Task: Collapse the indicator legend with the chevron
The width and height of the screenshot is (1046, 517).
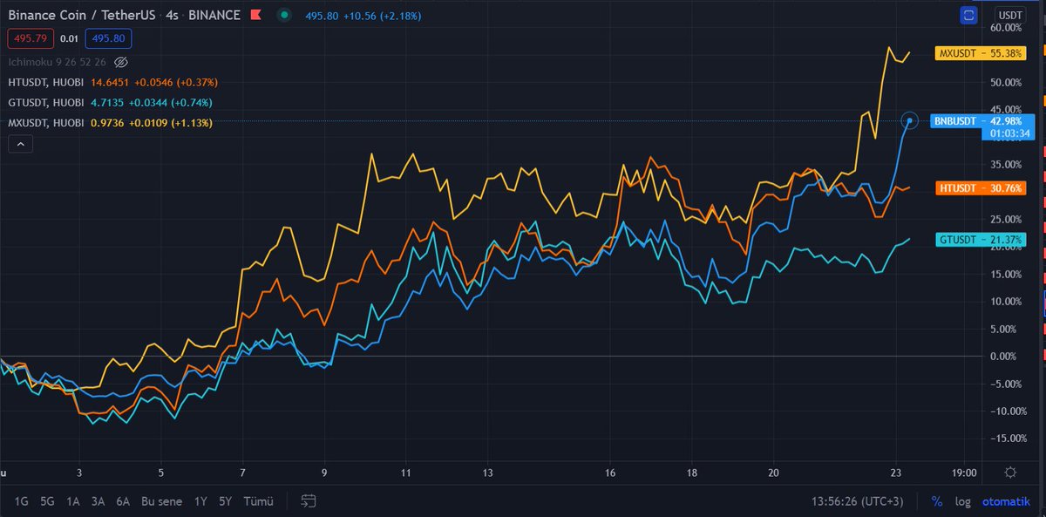Action: point(20,144)
